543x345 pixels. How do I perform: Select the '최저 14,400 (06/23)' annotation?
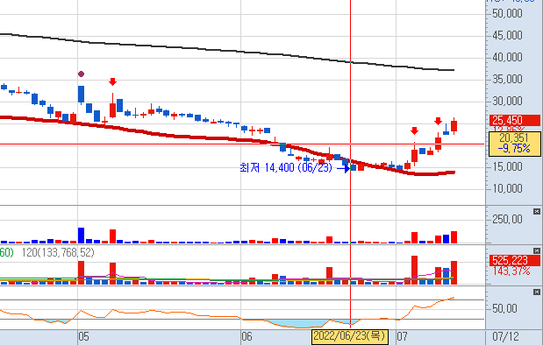click(286, 167)
